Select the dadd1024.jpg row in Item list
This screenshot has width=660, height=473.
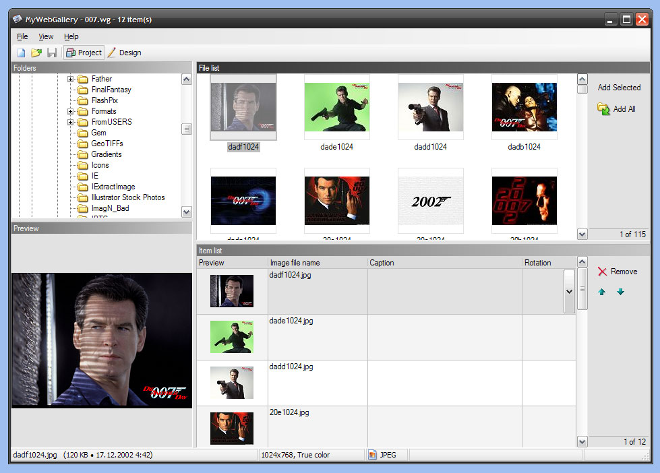point(386,383)
